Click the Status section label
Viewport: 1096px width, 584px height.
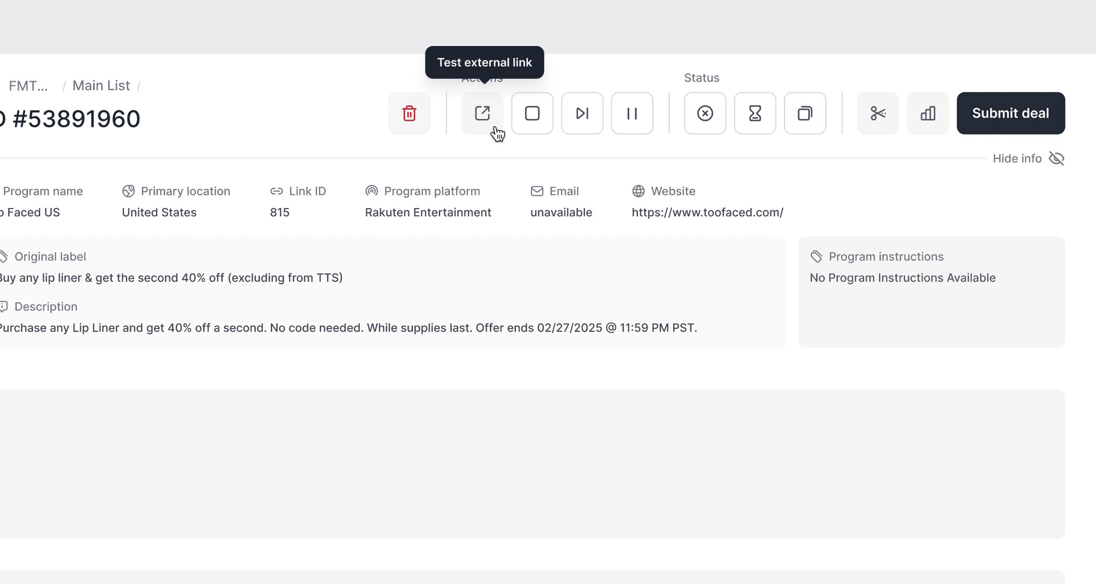[702, 78]
